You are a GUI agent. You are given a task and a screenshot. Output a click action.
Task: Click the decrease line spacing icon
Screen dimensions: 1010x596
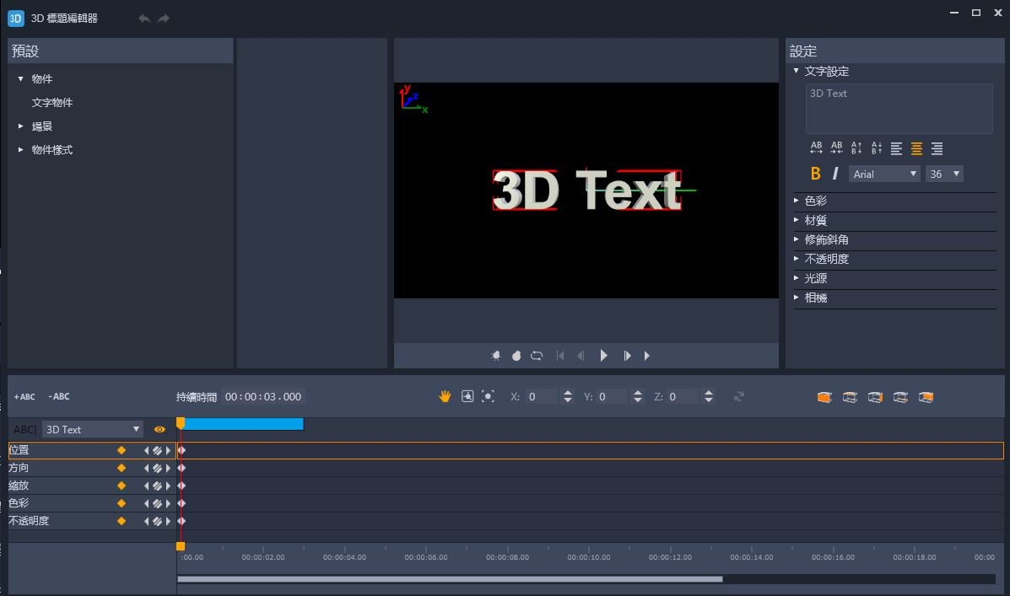[x=877, y=148]
